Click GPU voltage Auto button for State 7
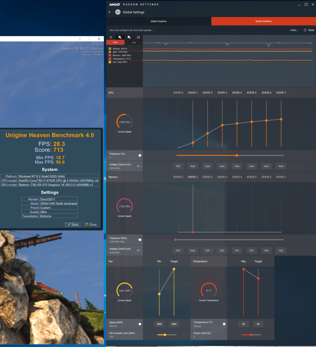 [281, 166]
